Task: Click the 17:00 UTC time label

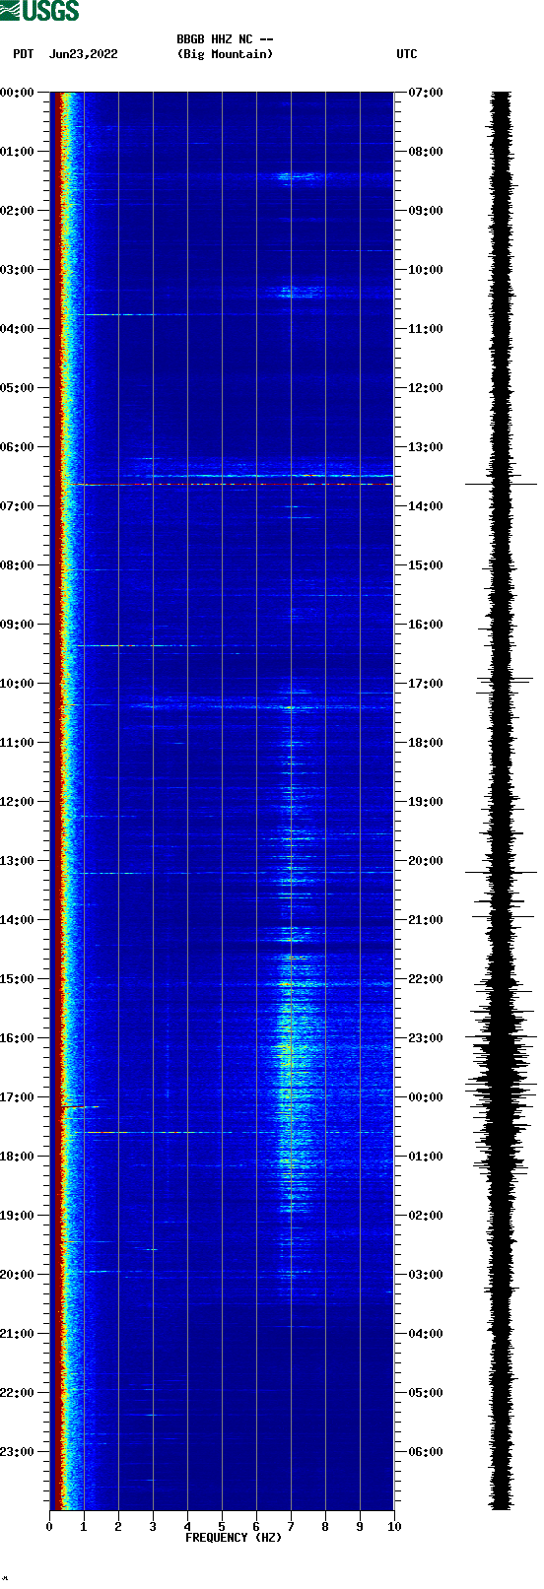Action: pos(426,684)
